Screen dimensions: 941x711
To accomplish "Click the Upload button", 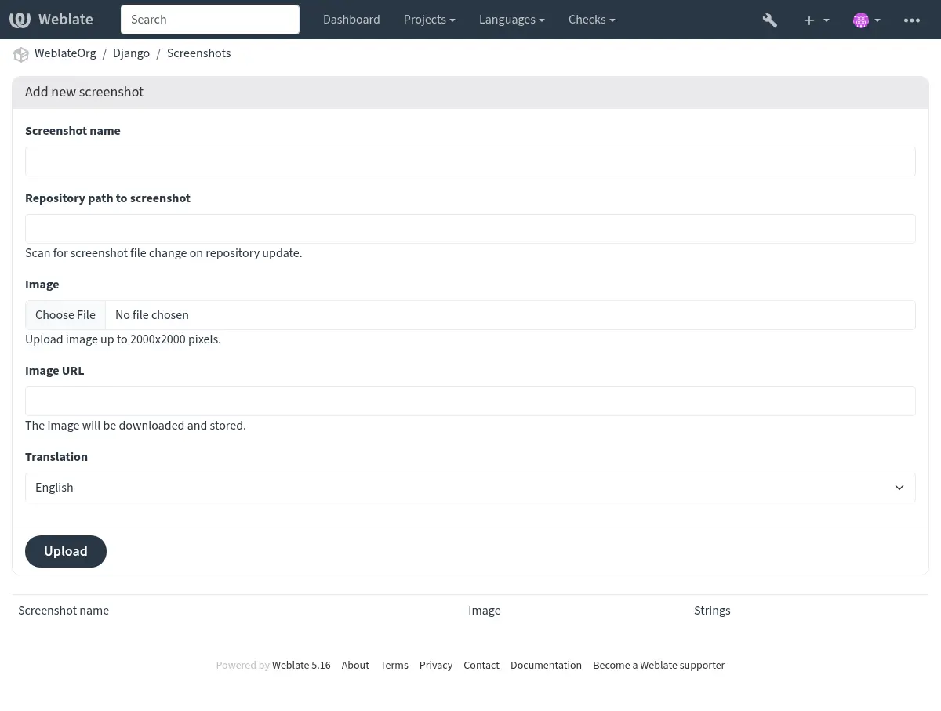I will tap(66, 551).
